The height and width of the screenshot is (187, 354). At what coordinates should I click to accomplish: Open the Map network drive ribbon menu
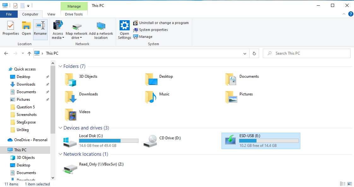click(76, 30)
